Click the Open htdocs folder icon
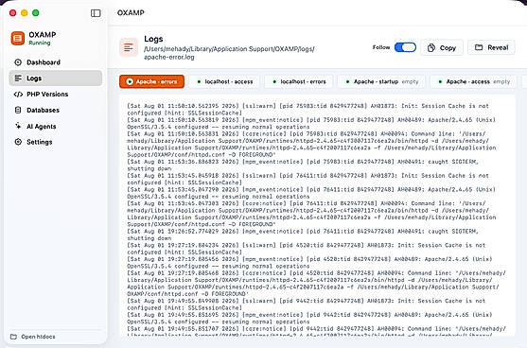The image size is (527, 348). click(x=13, y=337)
